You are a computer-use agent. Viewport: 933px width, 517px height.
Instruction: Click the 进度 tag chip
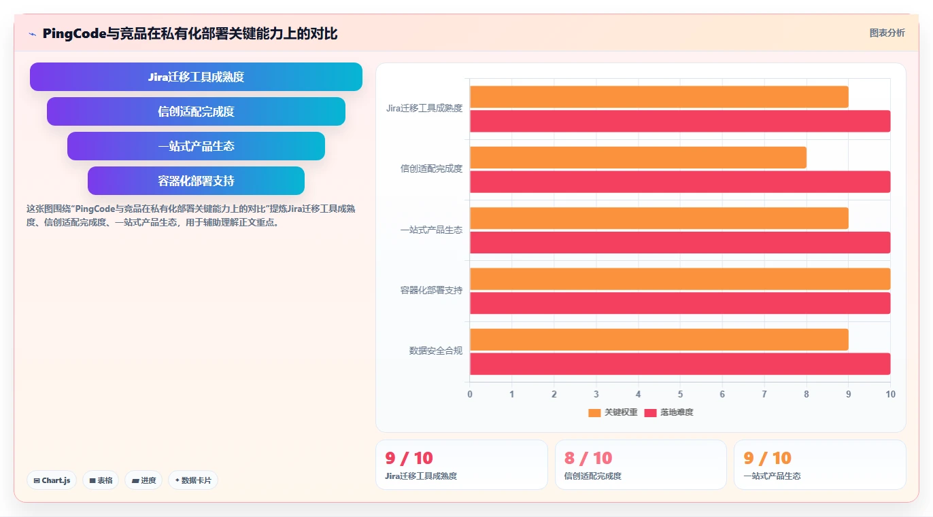point(143,480)
